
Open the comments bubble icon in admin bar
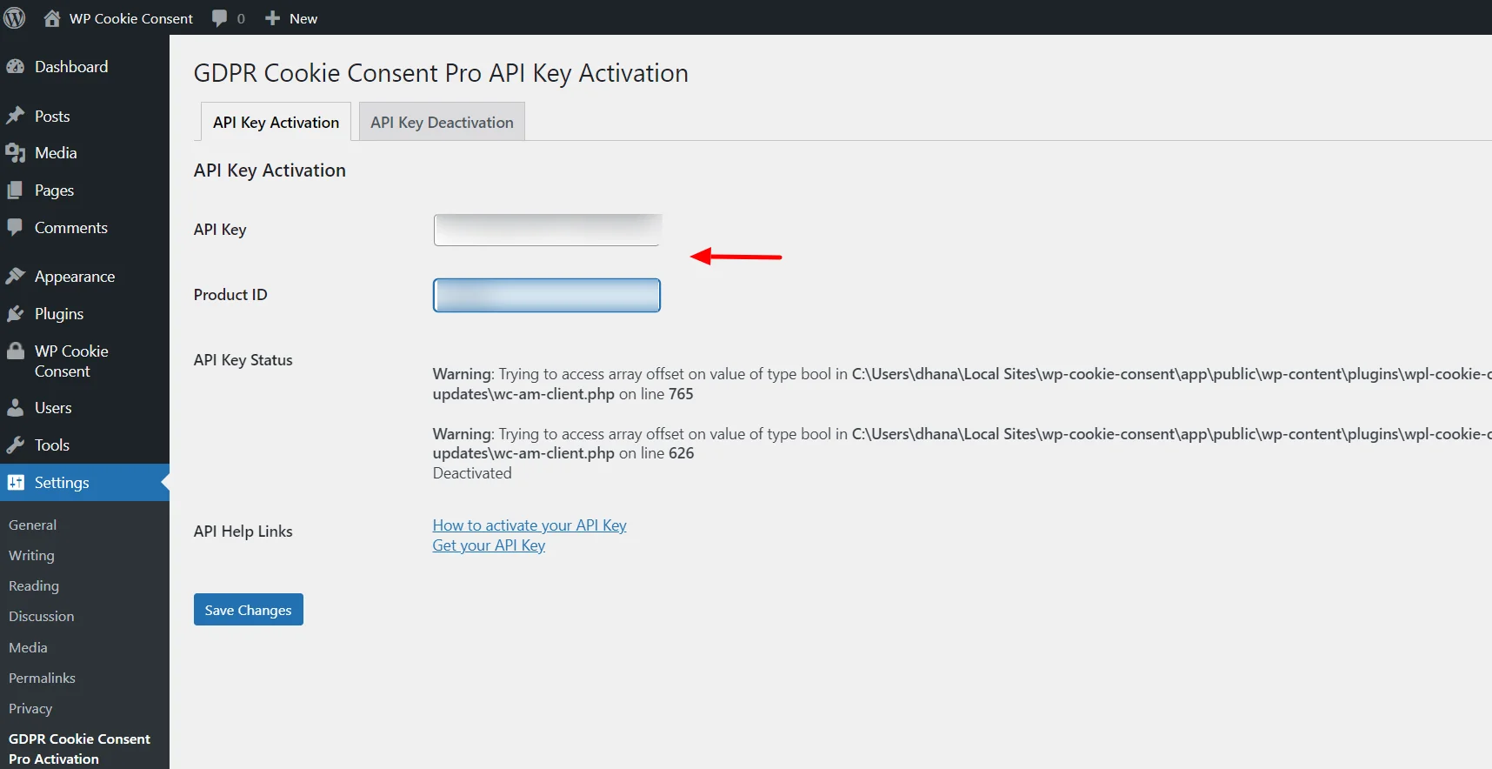click(x=219, y=18)
